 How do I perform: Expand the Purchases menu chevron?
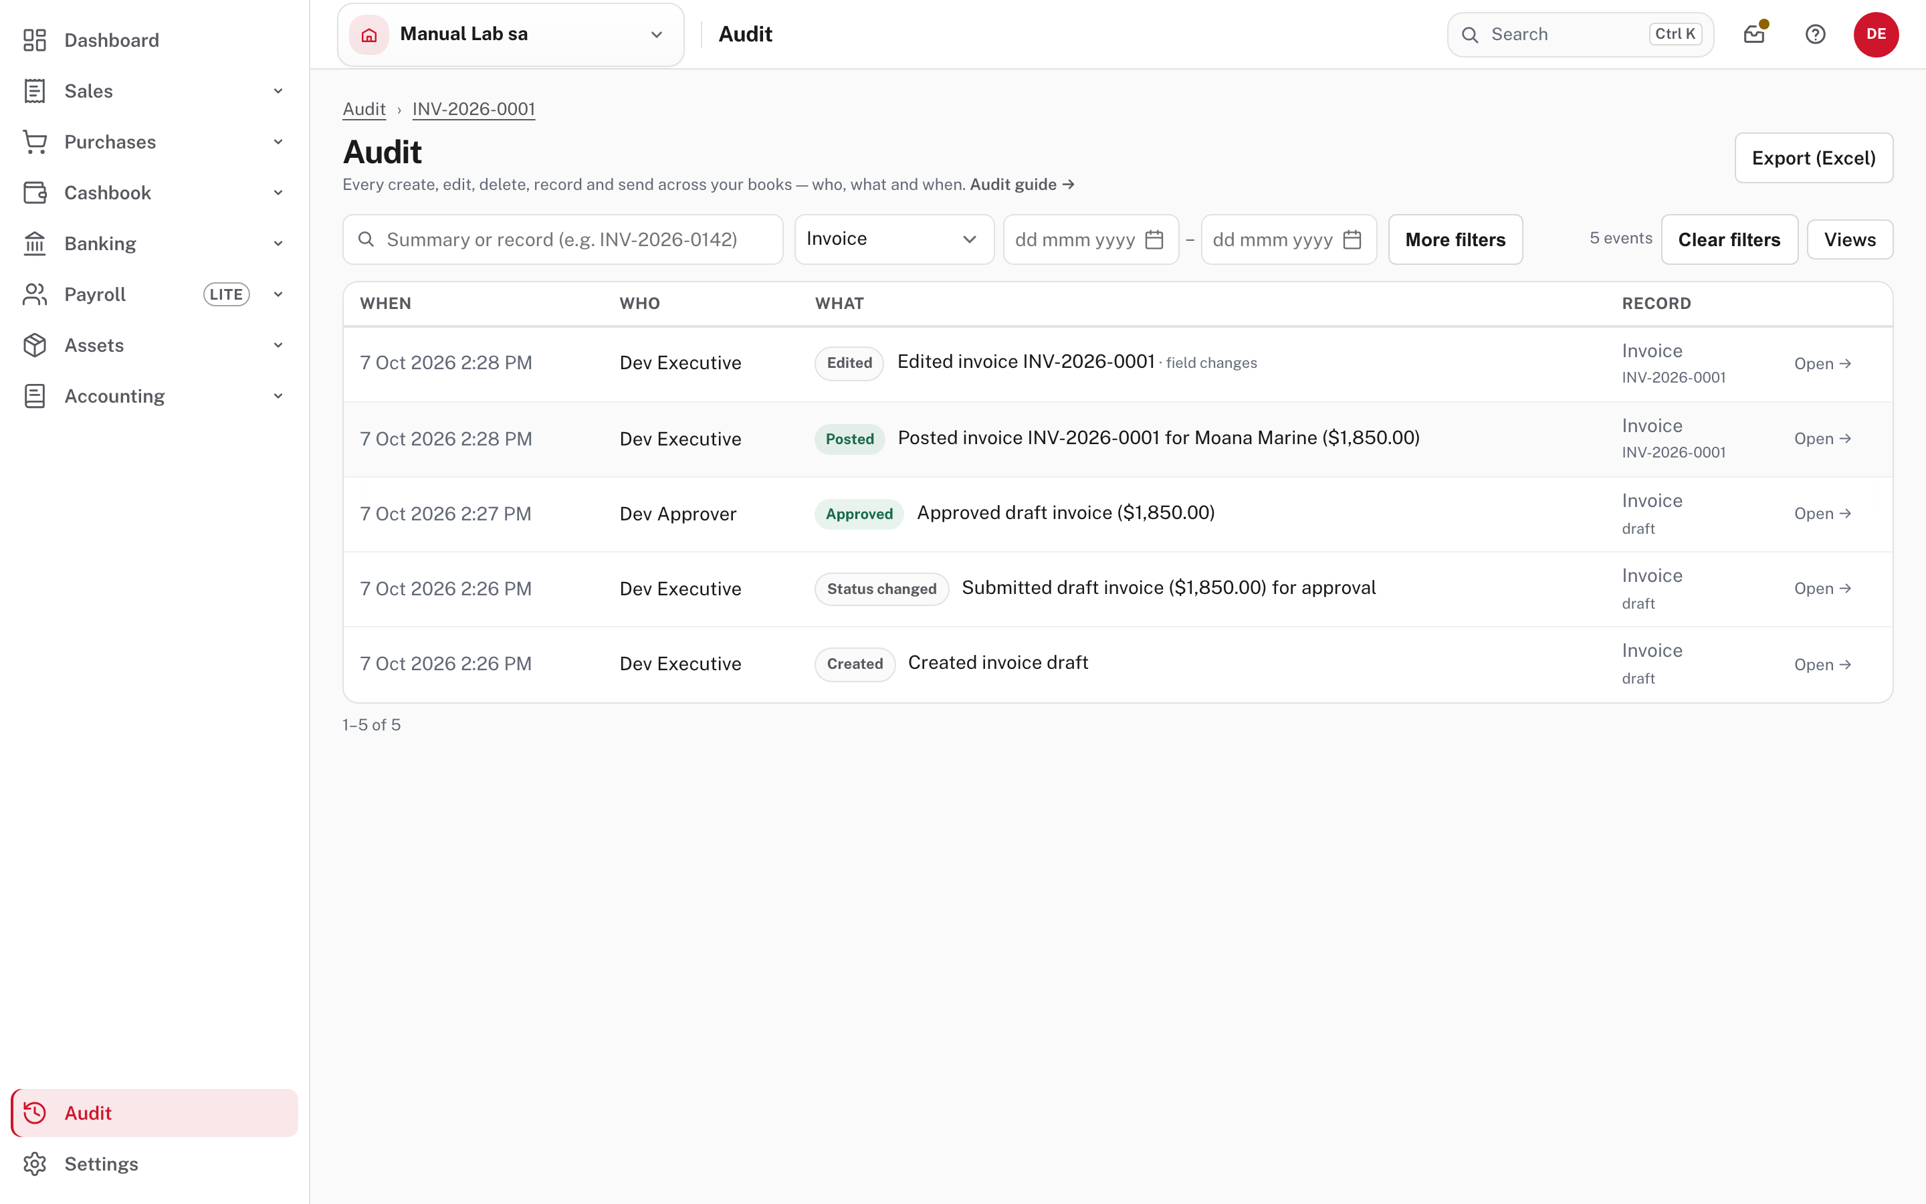click(x=279, y=142)
